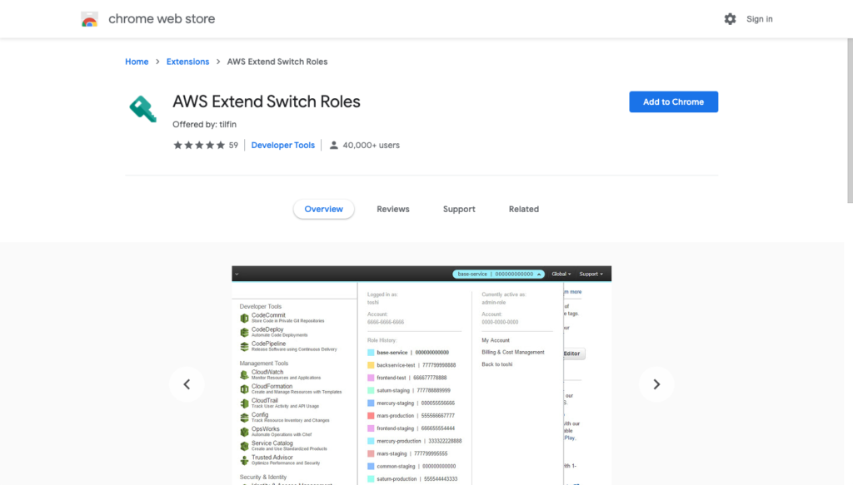The height and width of the screenshot is (485, 853).
Task: View the Related tab
Action: [x=524, y=209]
